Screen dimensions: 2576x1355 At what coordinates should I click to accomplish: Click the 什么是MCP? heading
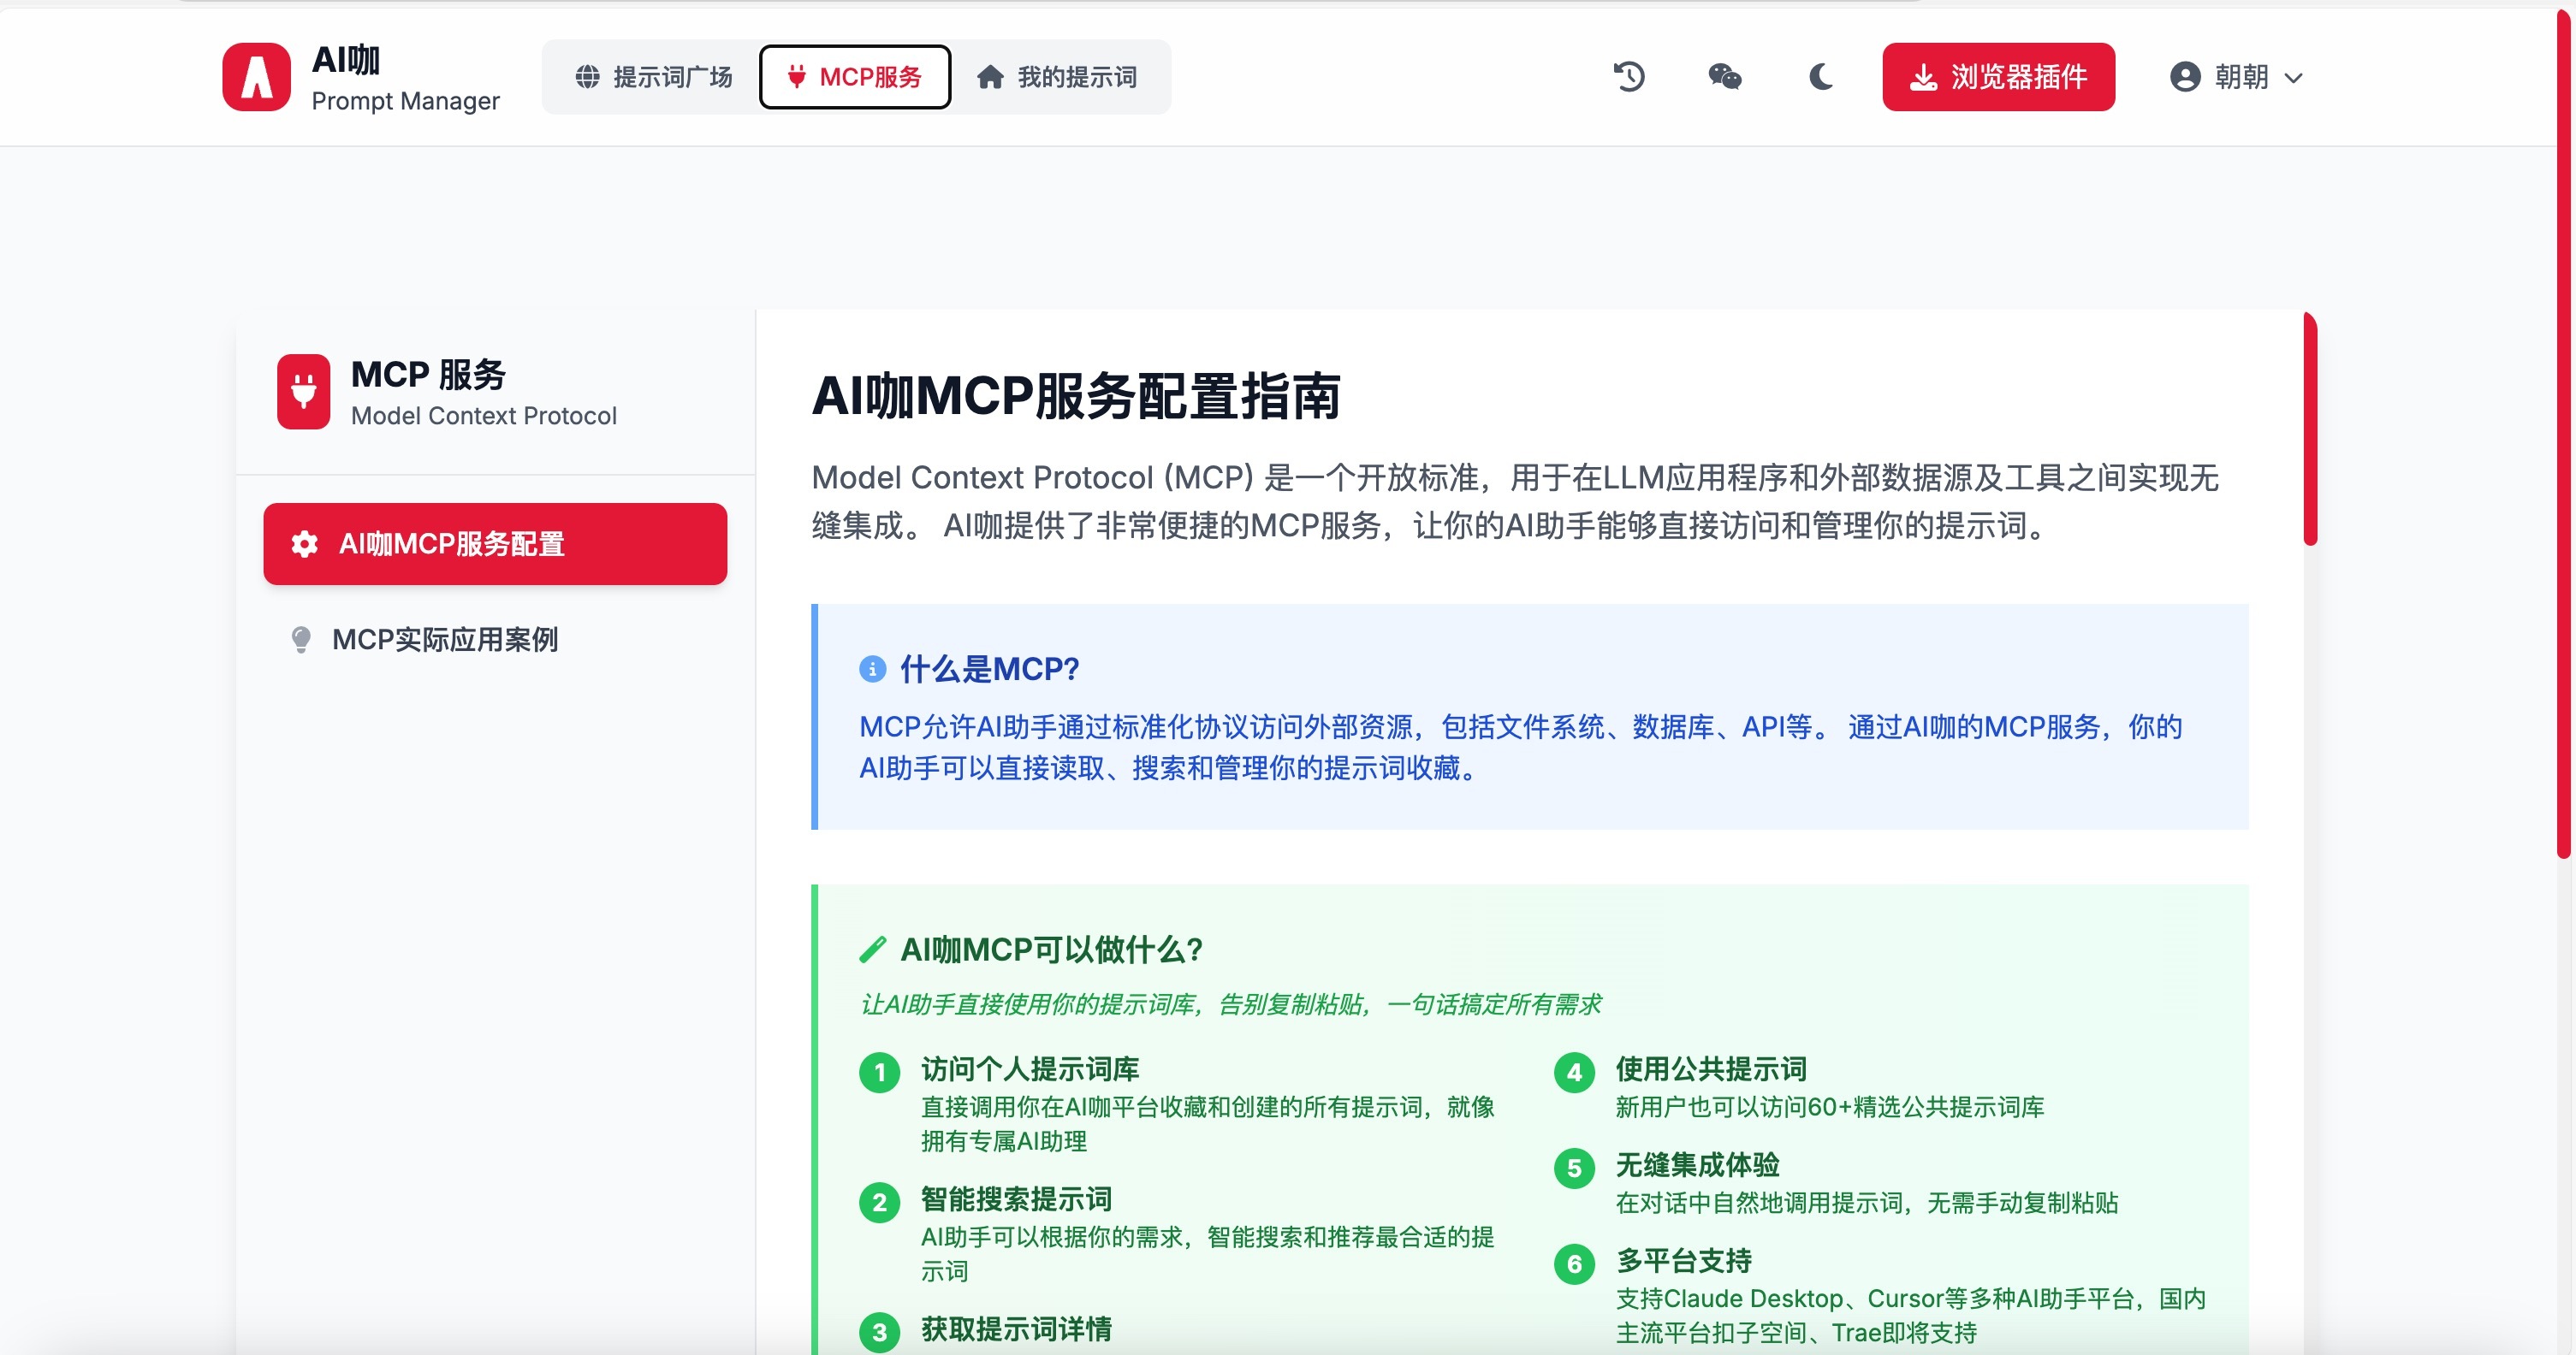point(990,668)
